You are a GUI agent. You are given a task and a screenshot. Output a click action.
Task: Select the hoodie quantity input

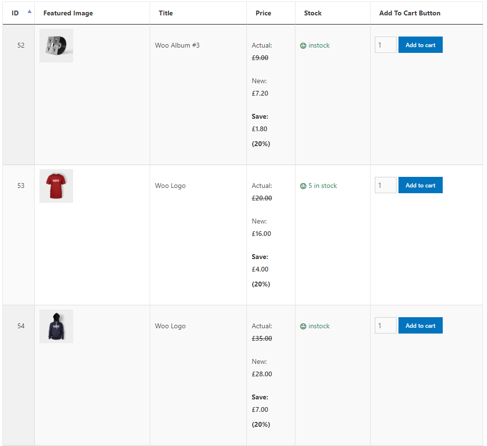[x=385, y=325]
